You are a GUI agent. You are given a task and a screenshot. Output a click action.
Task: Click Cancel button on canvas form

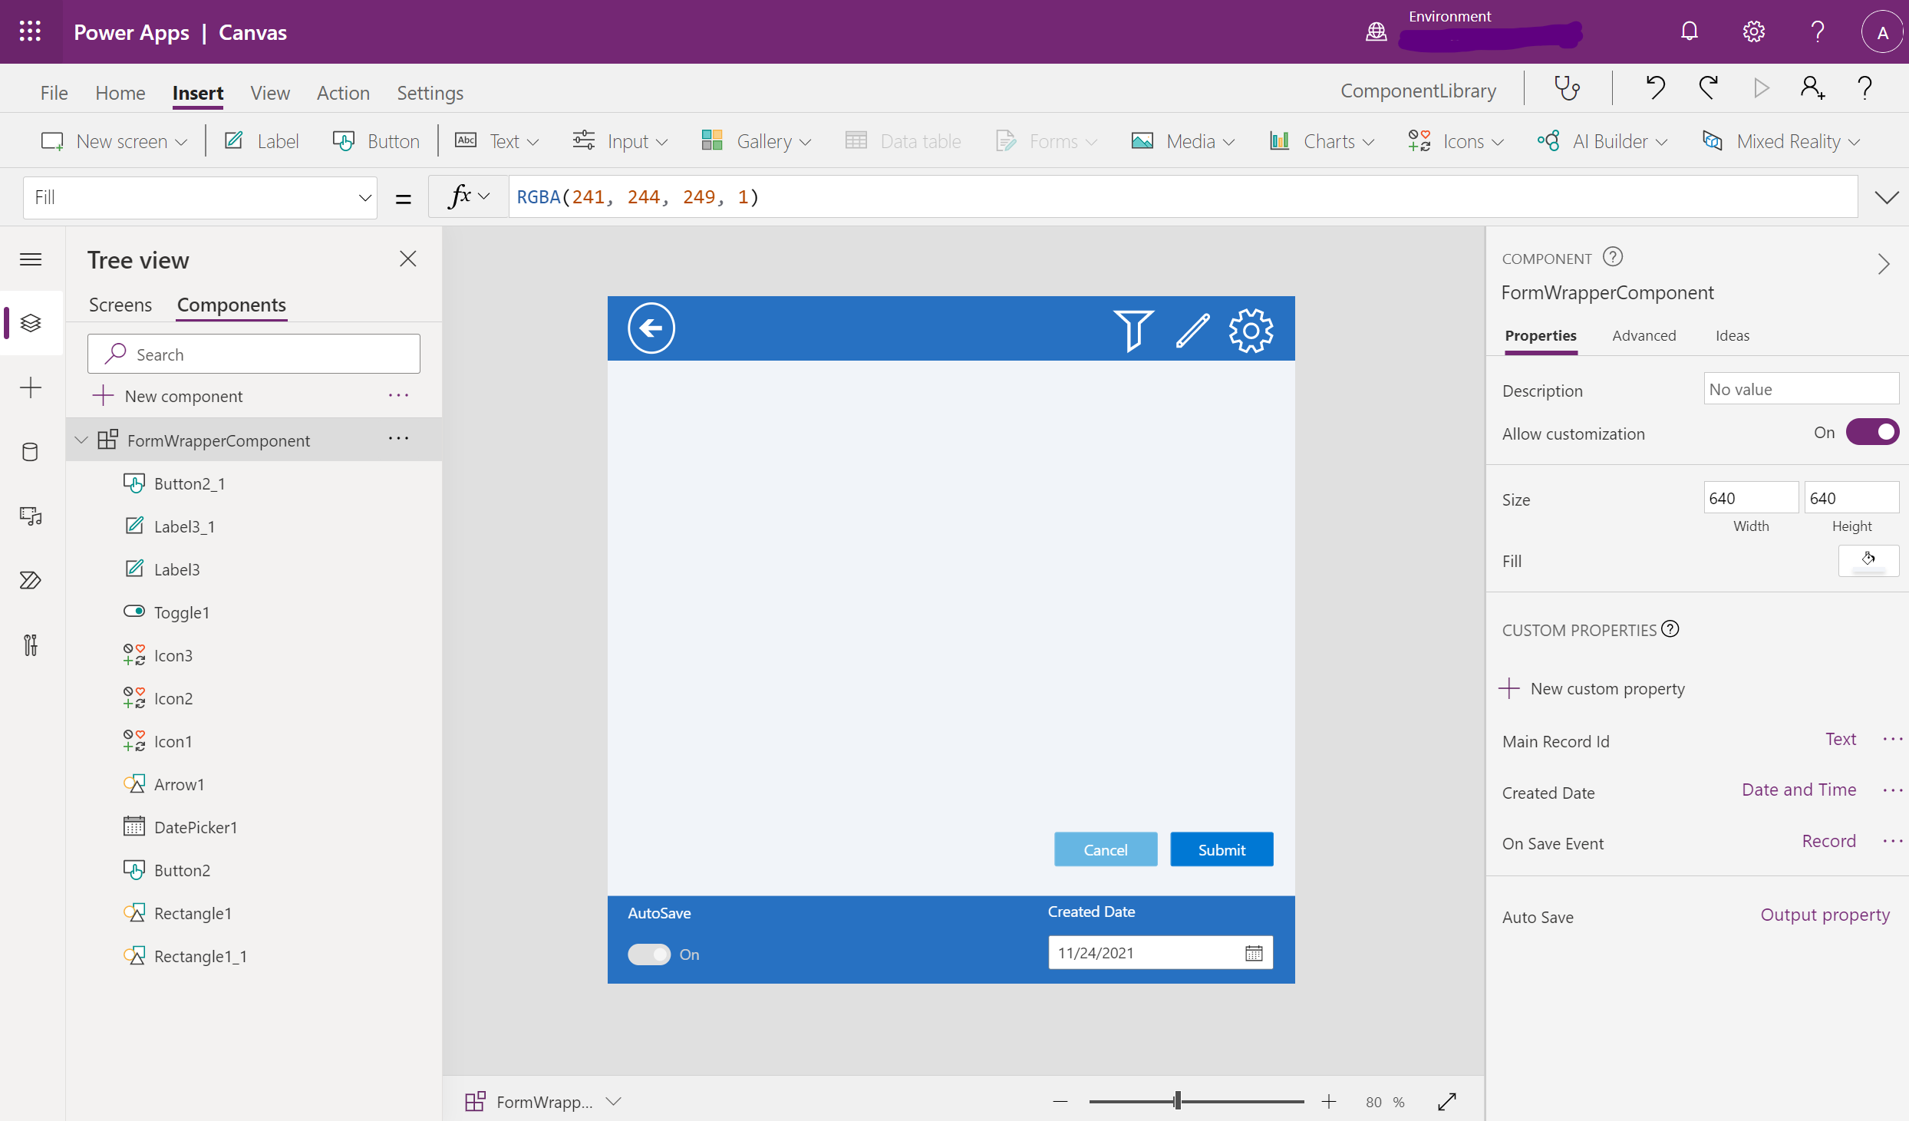pos(1105,849)
